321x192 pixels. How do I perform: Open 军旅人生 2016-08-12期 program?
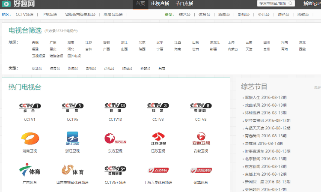[x=266, y=98]
